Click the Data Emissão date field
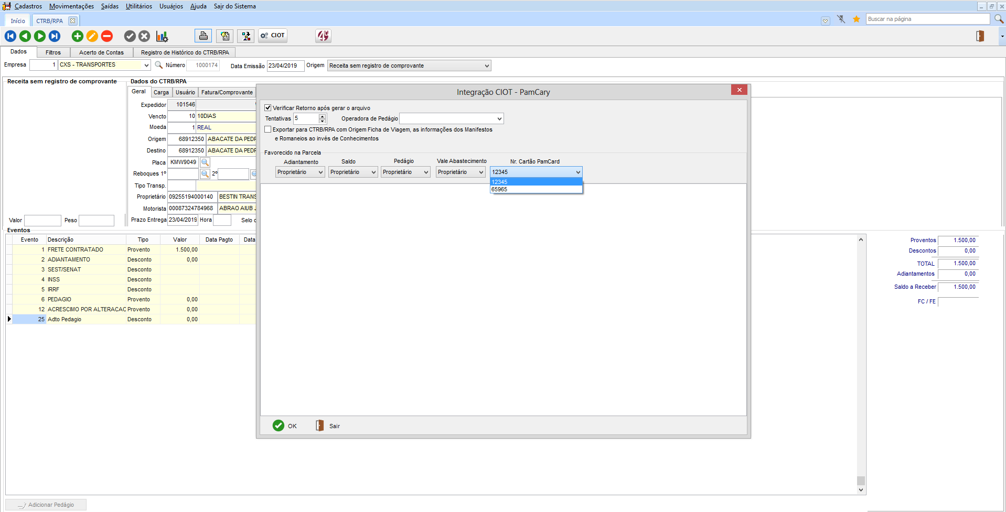Viewport: 1006px width, 512px height. [x=285, y=66]
